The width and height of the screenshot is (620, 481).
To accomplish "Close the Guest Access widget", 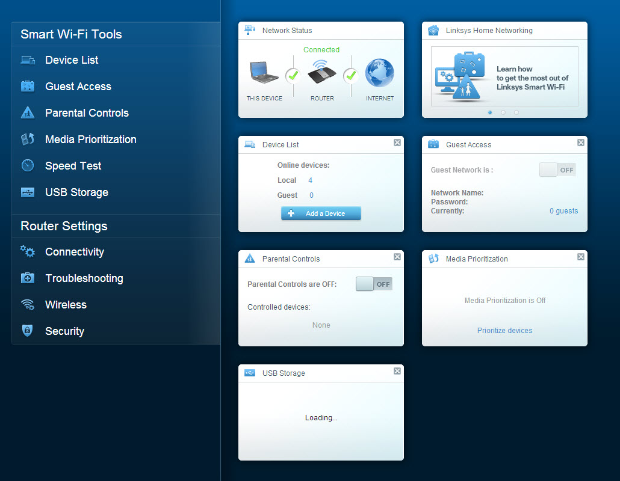I will click(x=581, y=142).
